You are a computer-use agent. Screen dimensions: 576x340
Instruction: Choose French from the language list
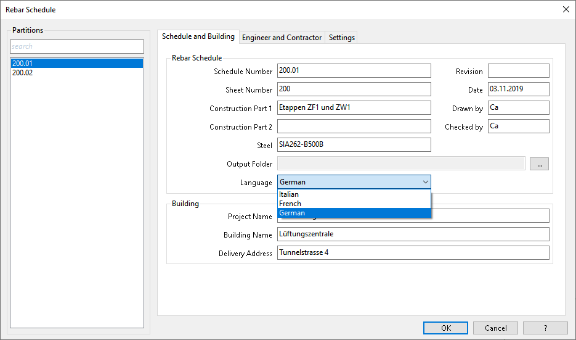354,204
